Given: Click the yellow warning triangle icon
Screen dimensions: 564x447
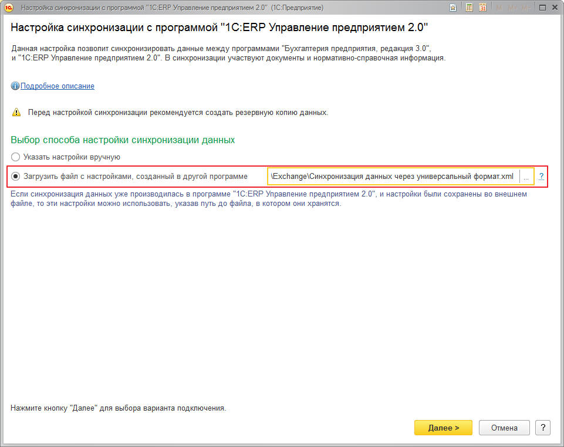Looking at the screenshot, I should coord(16,112).
